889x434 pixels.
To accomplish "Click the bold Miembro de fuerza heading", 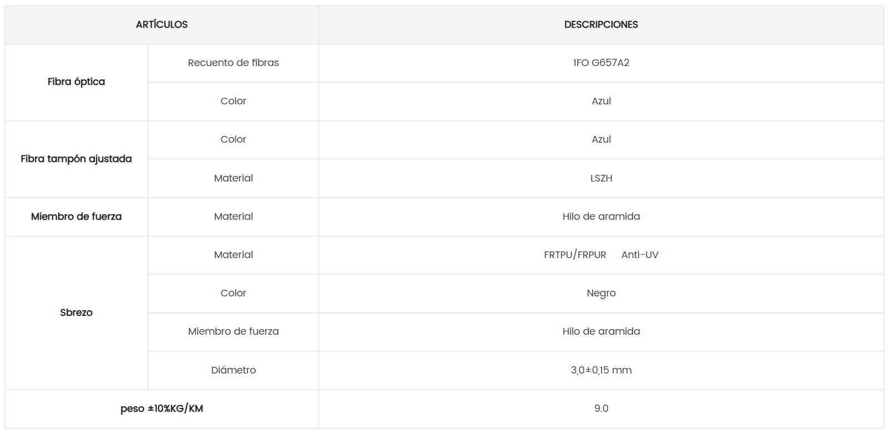I will [x=76, y=216].
